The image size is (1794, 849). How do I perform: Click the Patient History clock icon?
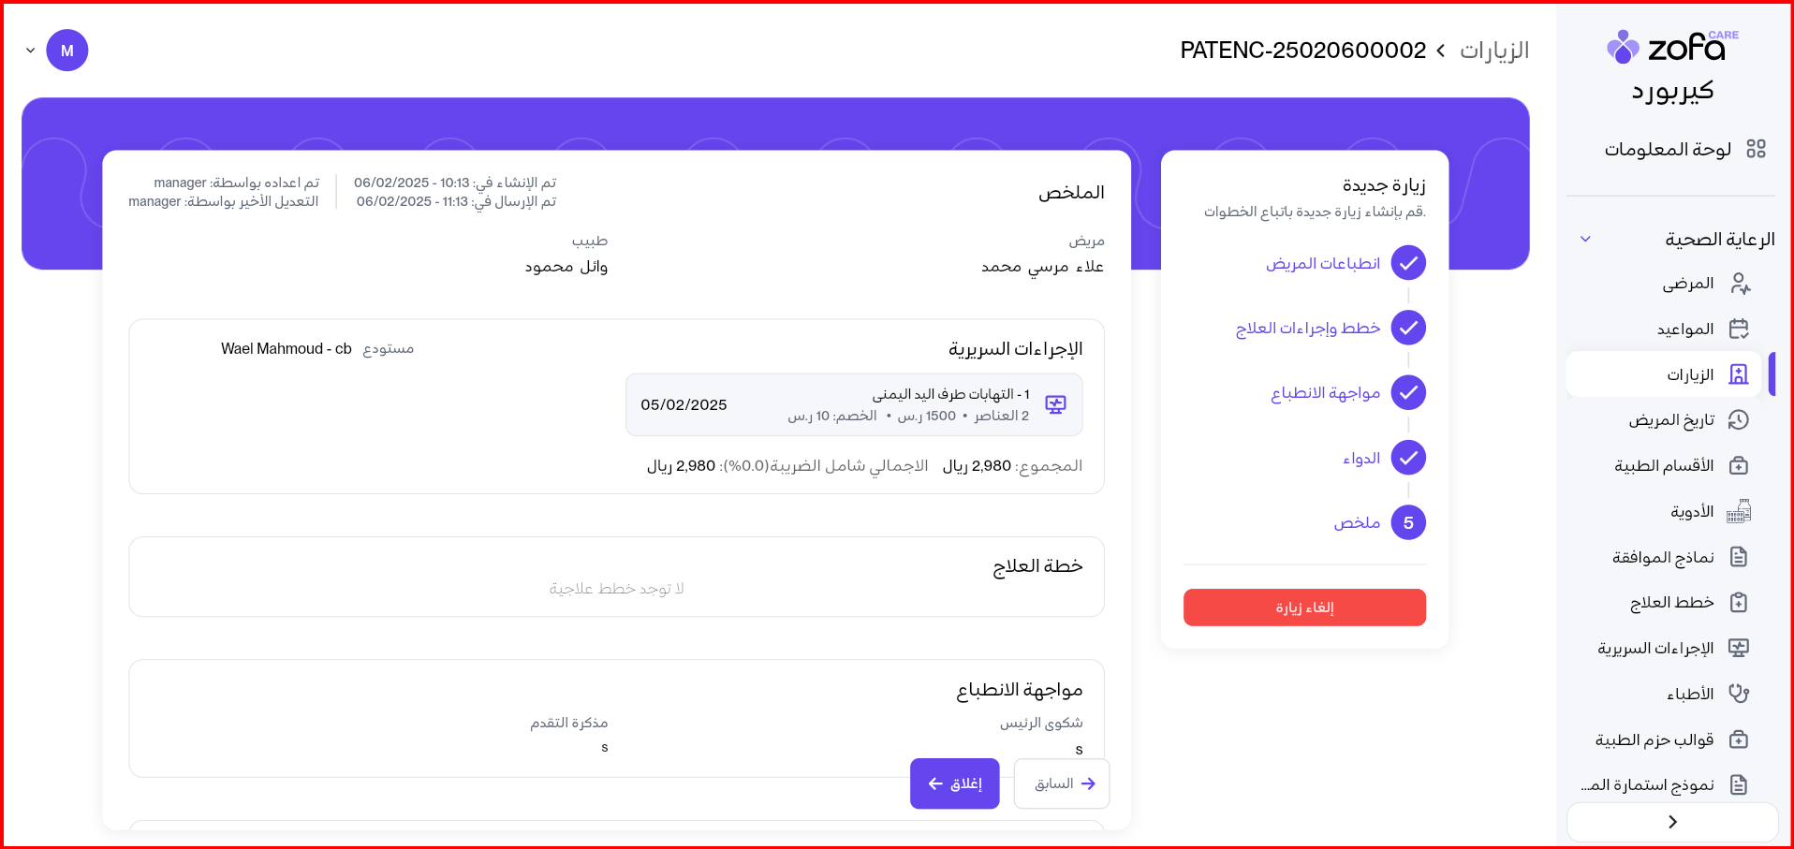point(1739,420)
